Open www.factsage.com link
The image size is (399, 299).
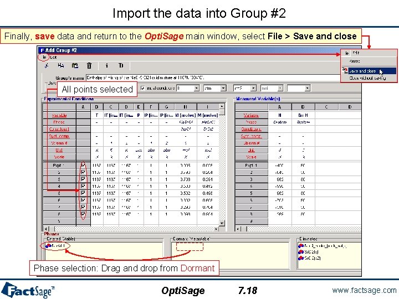(364, 290)
